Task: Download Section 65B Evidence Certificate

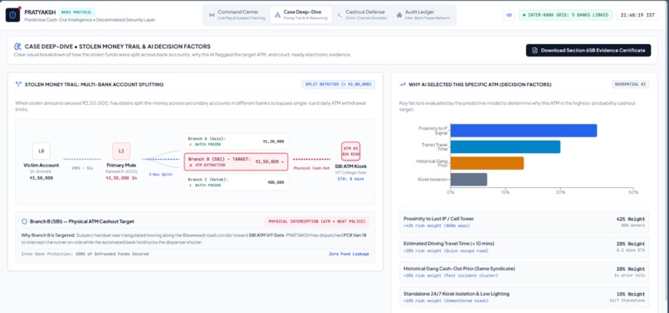Action: point(588,51)
